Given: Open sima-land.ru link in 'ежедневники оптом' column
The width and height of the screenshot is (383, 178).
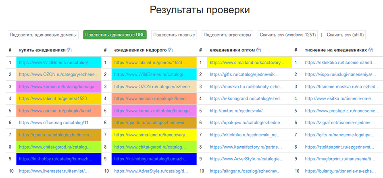Looking at the screenshot, I should (x=247, y=63).
